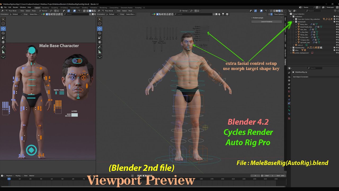Select the Measure tool in right viewport

point(100,52)
